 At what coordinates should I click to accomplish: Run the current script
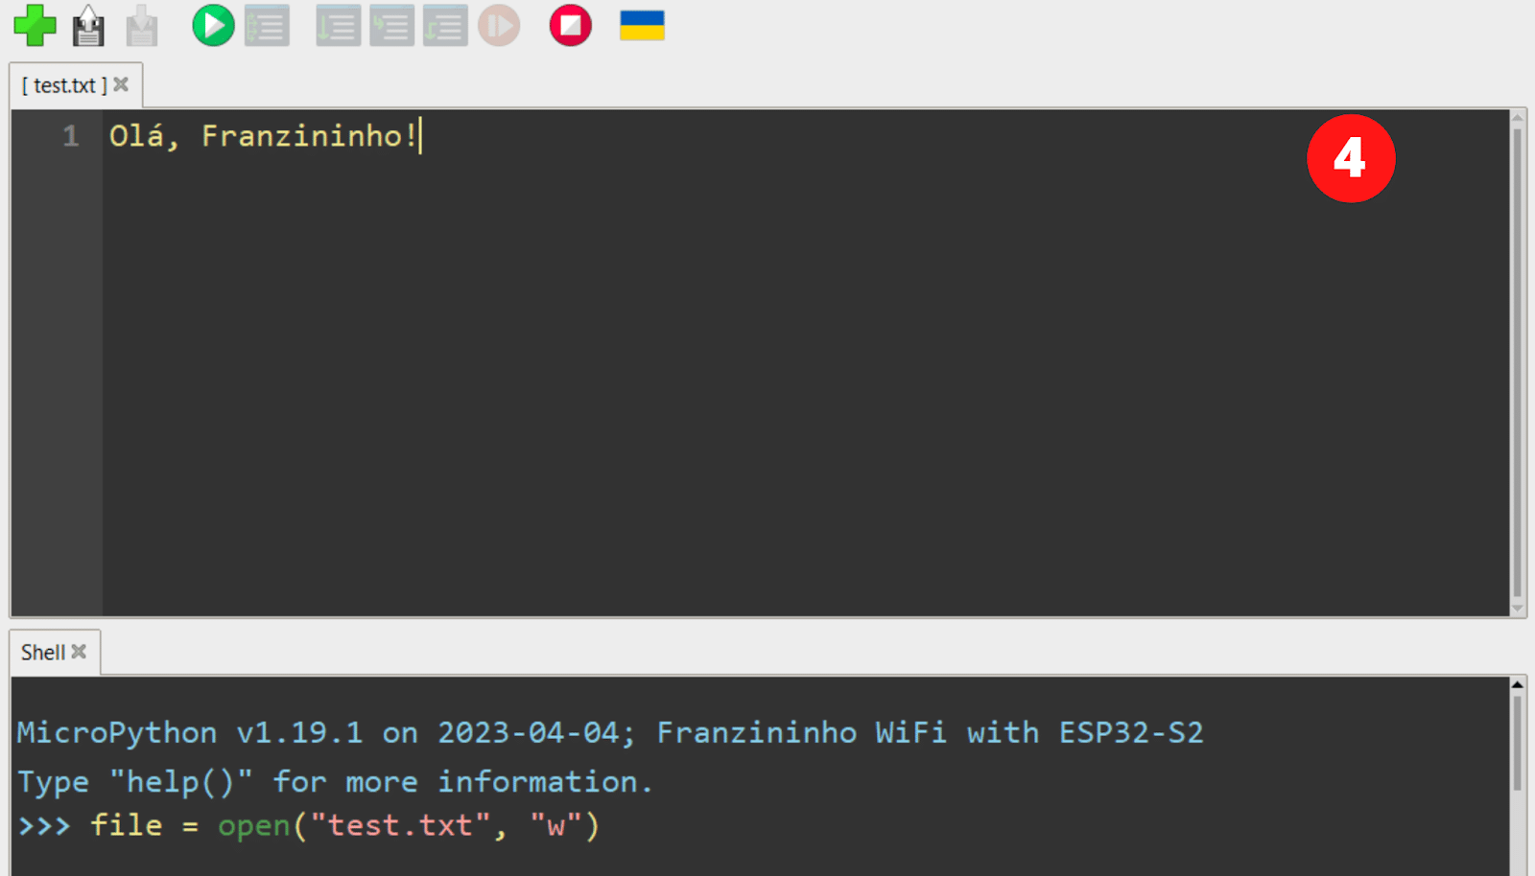[x=213, y=26]
